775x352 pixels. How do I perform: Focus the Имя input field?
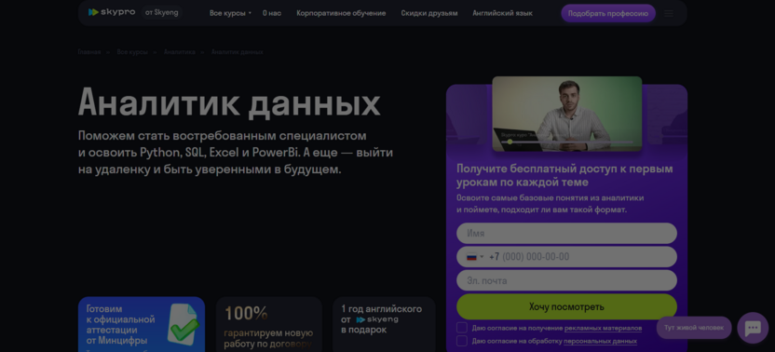click(x=566, y=234)
